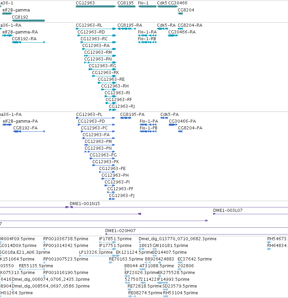Open the eIF2B-gamma-RA transcript label
This screenshot has width=288, height=298.
click(x=20, y=32)
